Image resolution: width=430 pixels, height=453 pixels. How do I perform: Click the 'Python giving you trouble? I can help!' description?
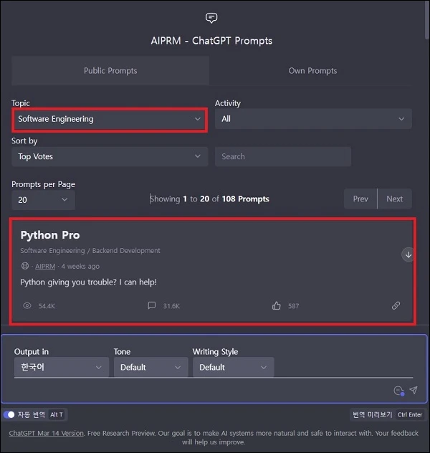coord(88,282)
